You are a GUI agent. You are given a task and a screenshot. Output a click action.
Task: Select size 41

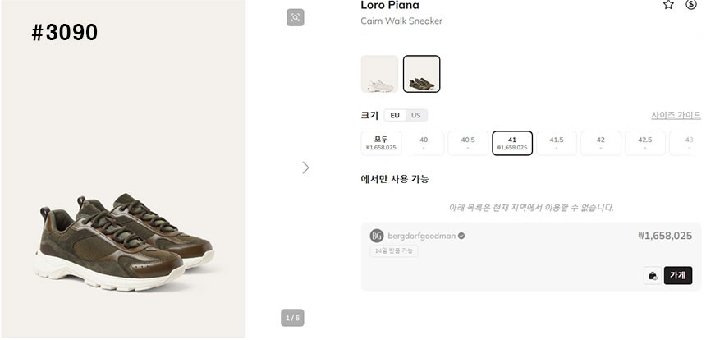[512, 143]
